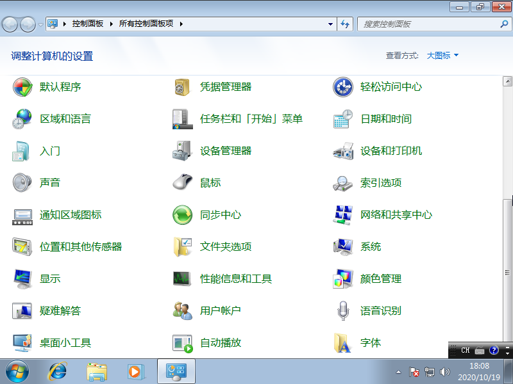Viewport: 513px width, 384px height.
Task: Click the refresh button in address bar
Action: (345, 24)
